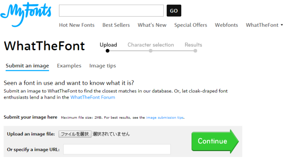
Task: Click 'Seen a font in use' heading
Action: 69,83
